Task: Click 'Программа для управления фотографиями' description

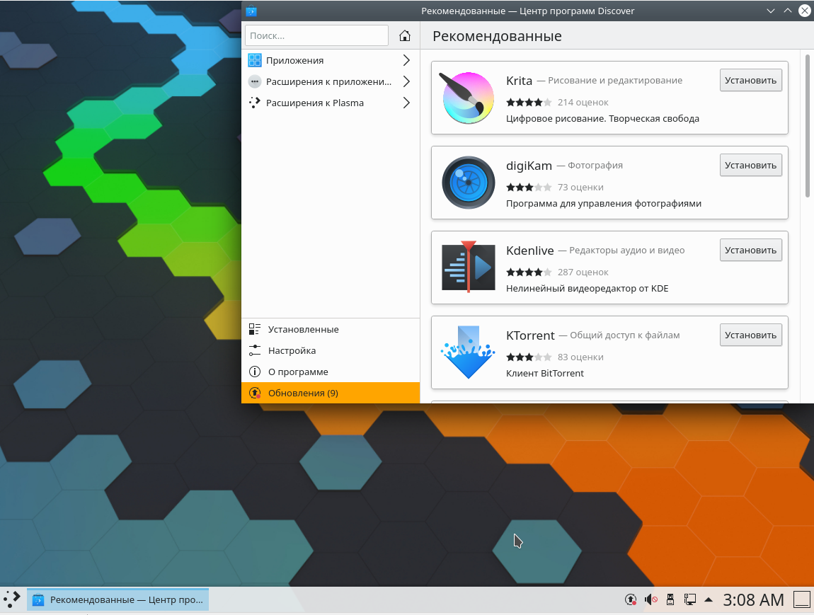Action: (604, 203)
